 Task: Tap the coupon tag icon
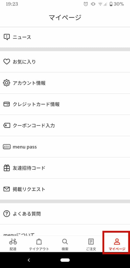7,125
